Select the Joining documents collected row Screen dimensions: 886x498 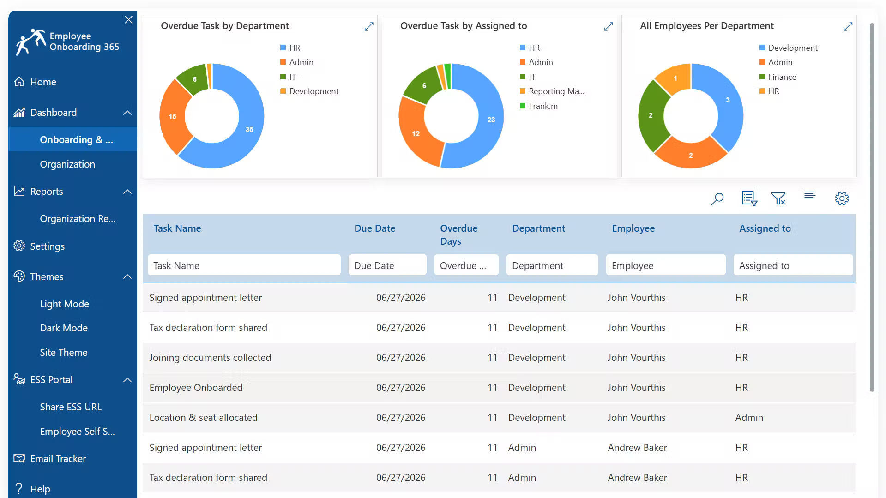tap(499, 358)
